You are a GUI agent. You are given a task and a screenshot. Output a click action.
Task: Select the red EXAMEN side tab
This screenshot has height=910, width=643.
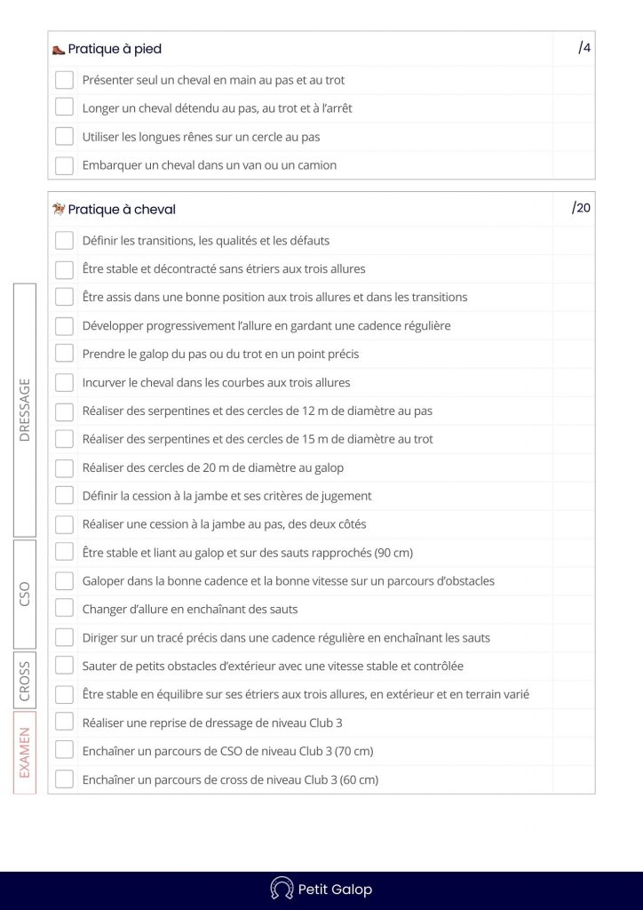(x=25, y=752)
